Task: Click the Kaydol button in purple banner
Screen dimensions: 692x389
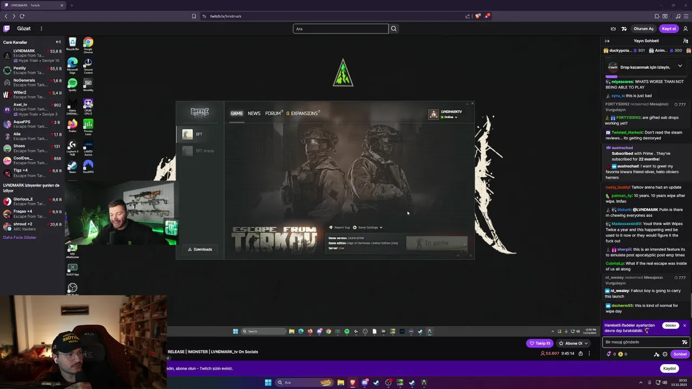Action: coord(669,368)
